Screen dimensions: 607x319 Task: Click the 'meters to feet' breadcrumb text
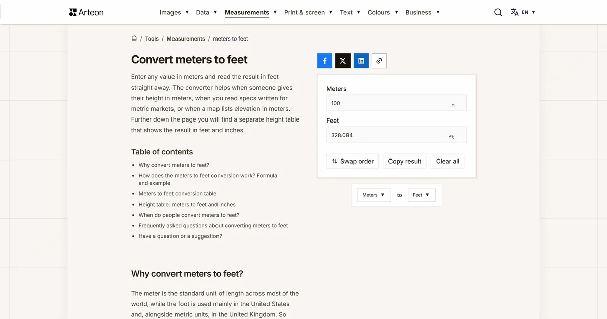[x=231, y=38]
